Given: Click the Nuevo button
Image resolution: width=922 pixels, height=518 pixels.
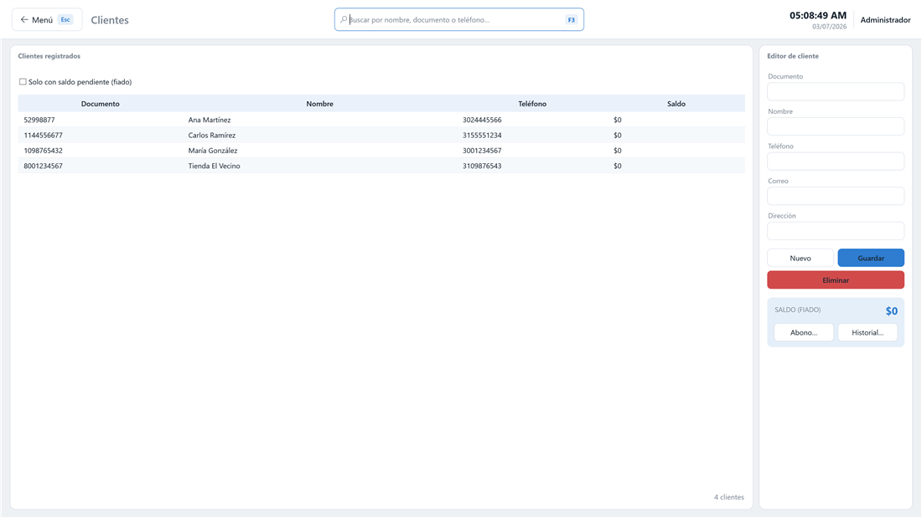Looking at the screenshot, I should [800, 258].
